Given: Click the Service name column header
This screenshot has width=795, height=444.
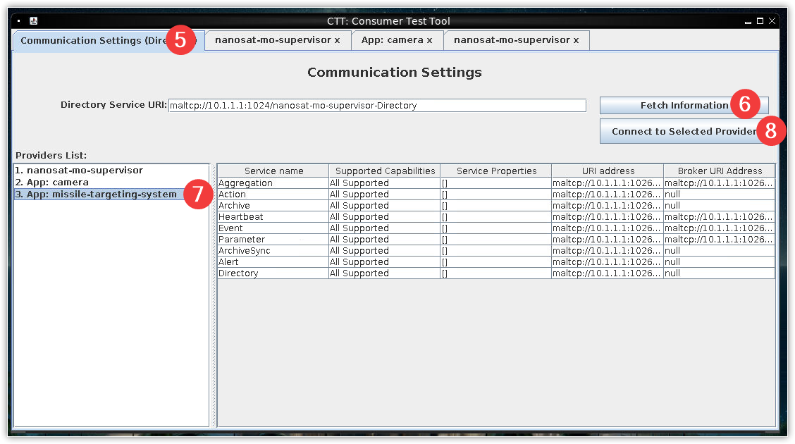Looking at the screenshot, I should [273, 171].
